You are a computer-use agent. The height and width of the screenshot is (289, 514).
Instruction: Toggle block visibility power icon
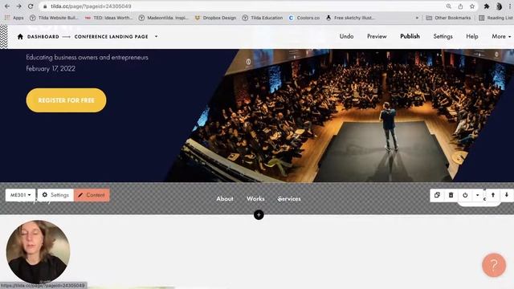tap(465, 195)
